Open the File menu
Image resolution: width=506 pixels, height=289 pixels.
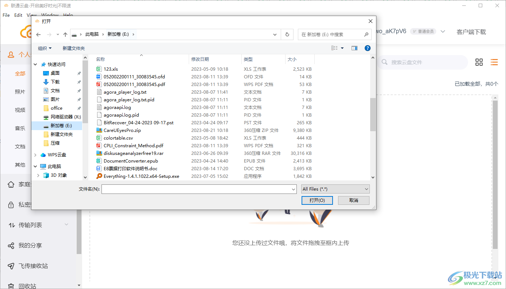pyautogui.click(x=6, y=15)
